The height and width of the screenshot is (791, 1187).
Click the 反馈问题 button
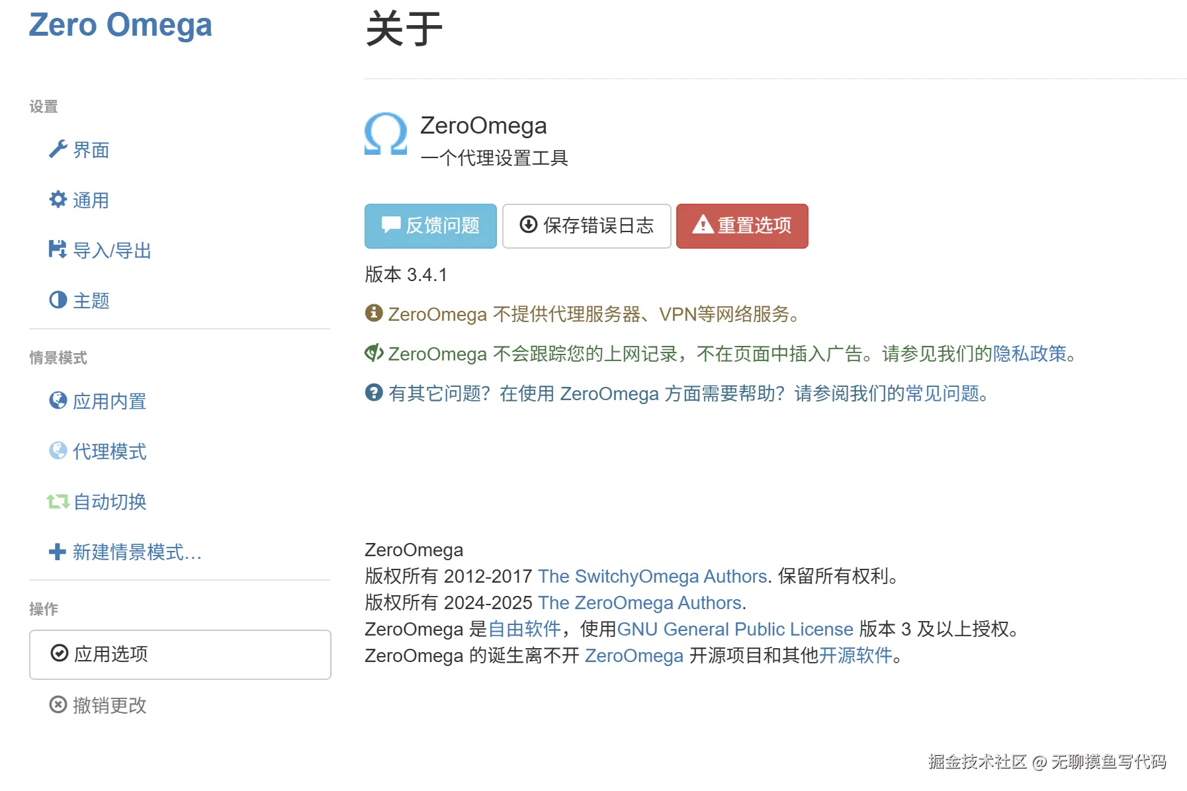(431, 226)
